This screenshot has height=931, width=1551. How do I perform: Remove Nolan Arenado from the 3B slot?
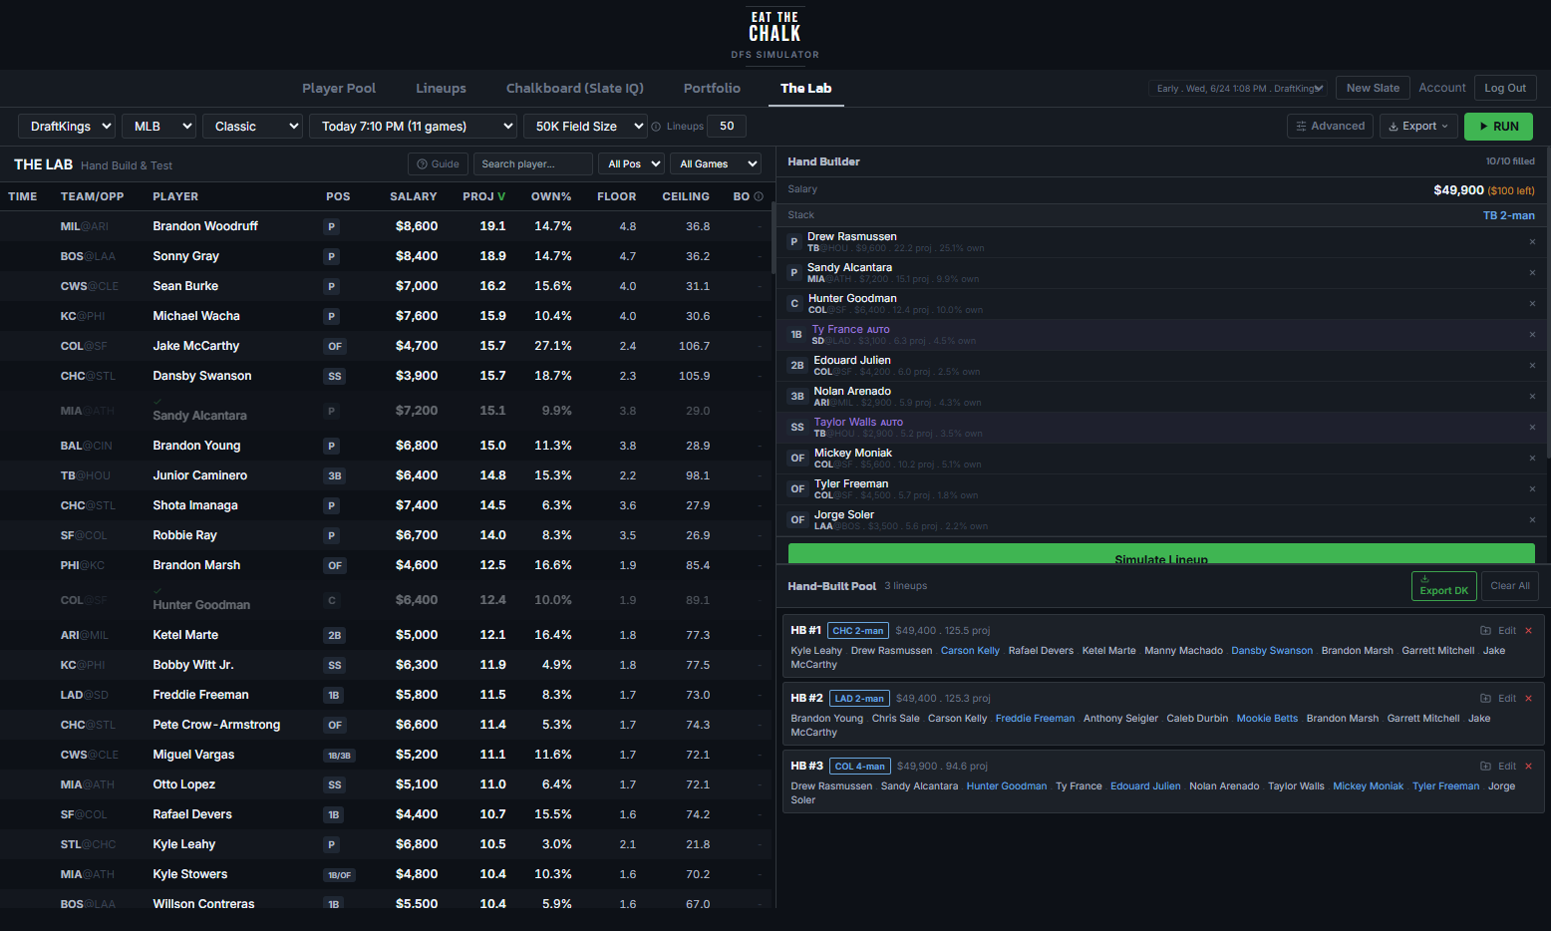point(1532,397)
